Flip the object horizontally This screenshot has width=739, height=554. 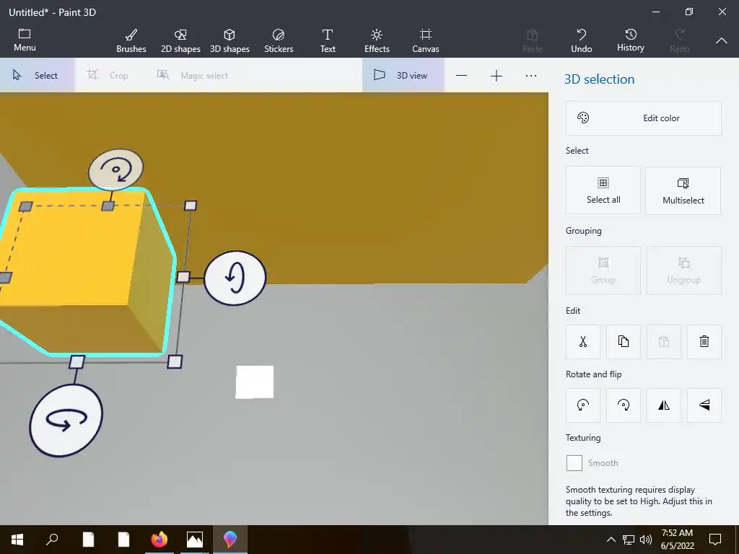coord(664,405)
